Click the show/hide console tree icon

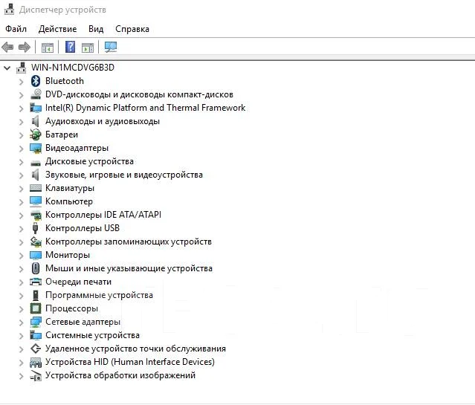pyautogui.click(x=48, y=48)
